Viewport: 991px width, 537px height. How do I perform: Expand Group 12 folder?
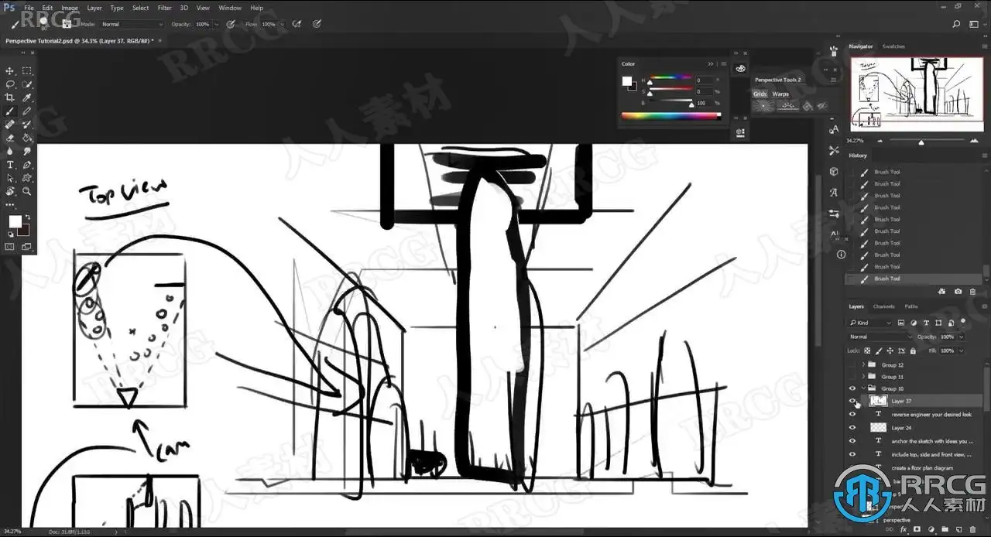tap(863, 364)
